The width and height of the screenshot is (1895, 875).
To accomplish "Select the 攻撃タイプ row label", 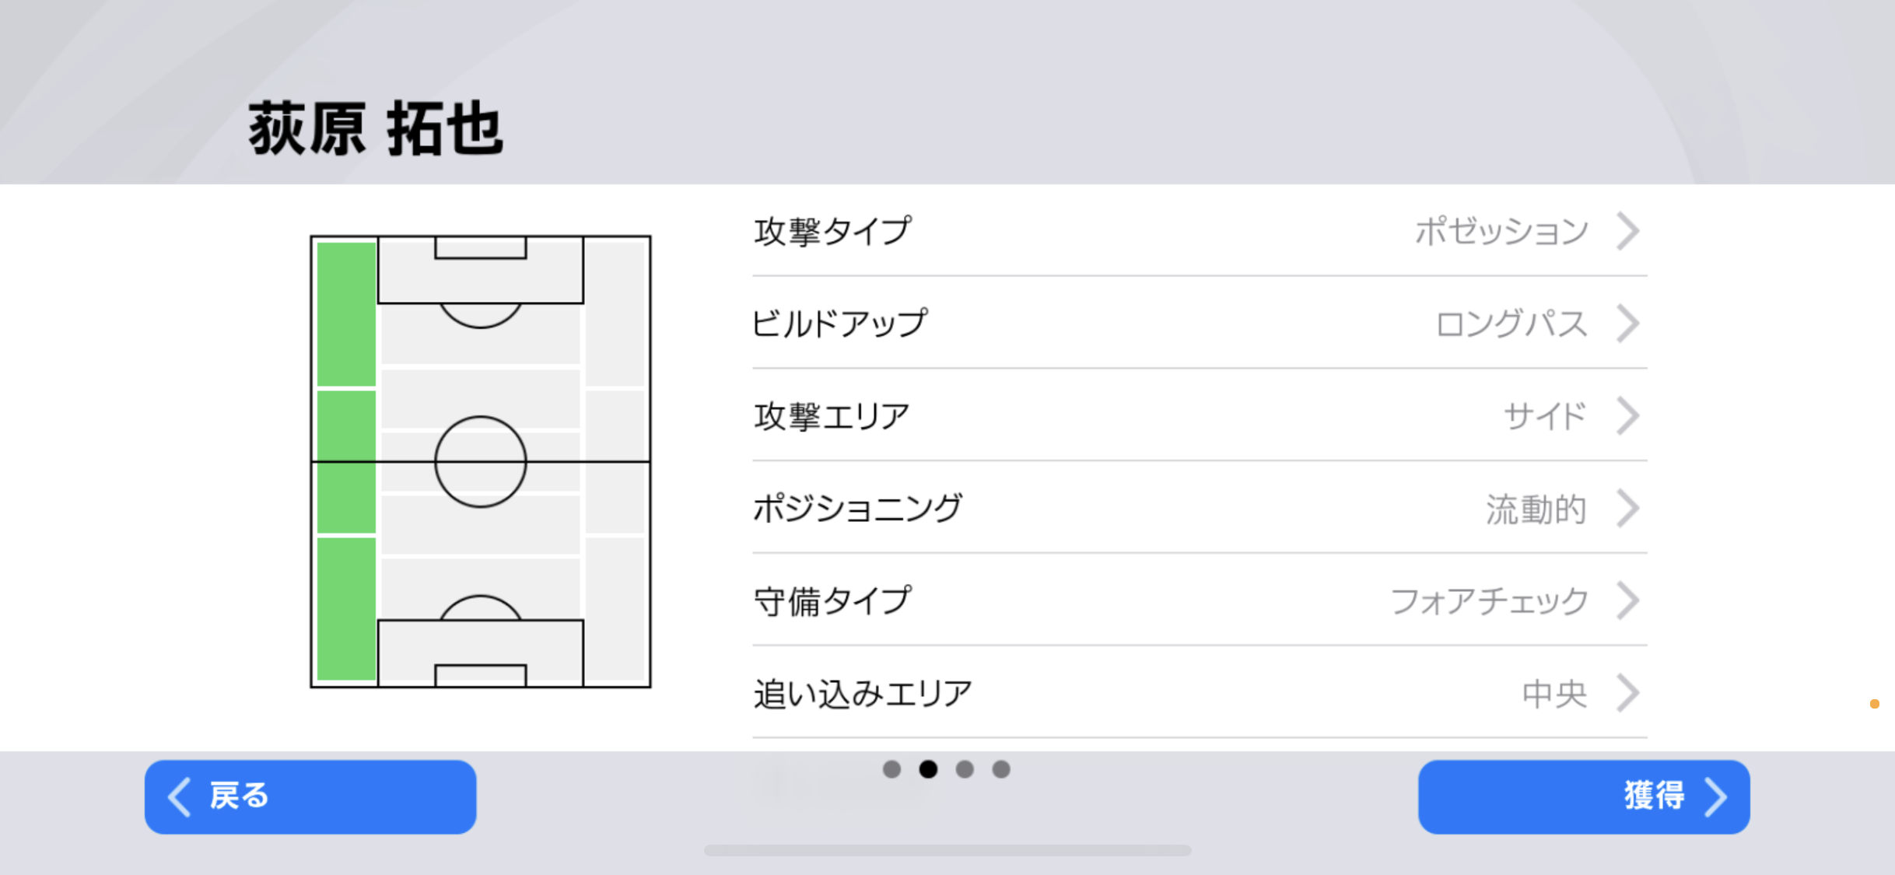I will [832, 231].
